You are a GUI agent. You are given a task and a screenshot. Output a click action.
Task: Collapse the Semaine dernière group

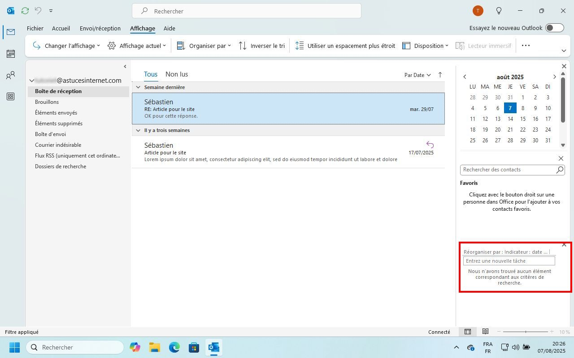point(138,87)
